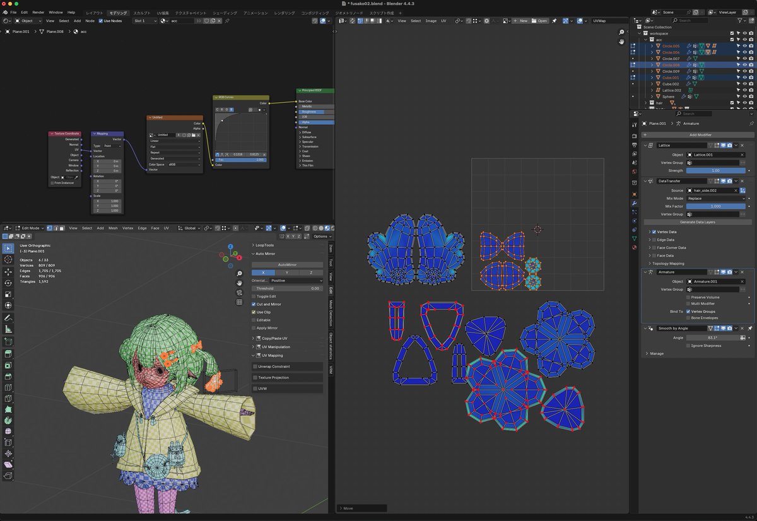Select the Inset Faces tool
The width and height of the screenshot is (757, 521).
click(8, 365)
